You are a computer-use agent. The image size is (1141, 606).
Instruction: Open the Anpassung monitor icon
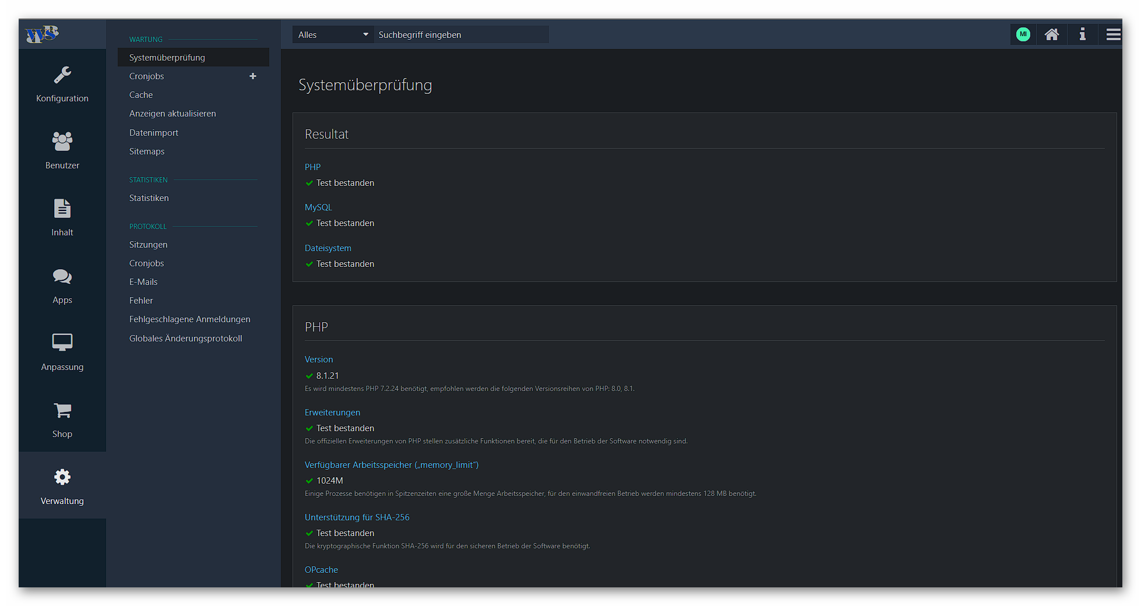(x=62, y=343)
